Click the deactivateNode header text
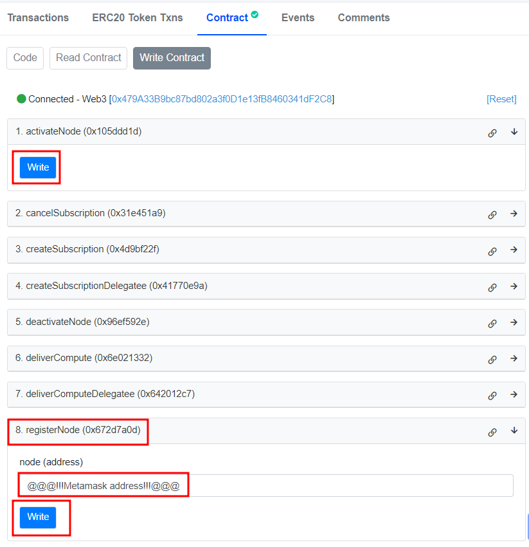The width and height of the screenshot is (529, 547). [82, 322]
